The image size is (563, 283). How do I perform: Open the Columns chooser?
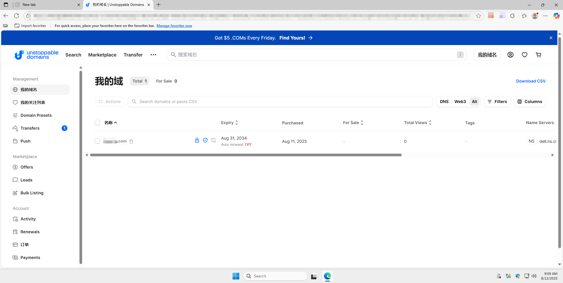tap(530, 102)
